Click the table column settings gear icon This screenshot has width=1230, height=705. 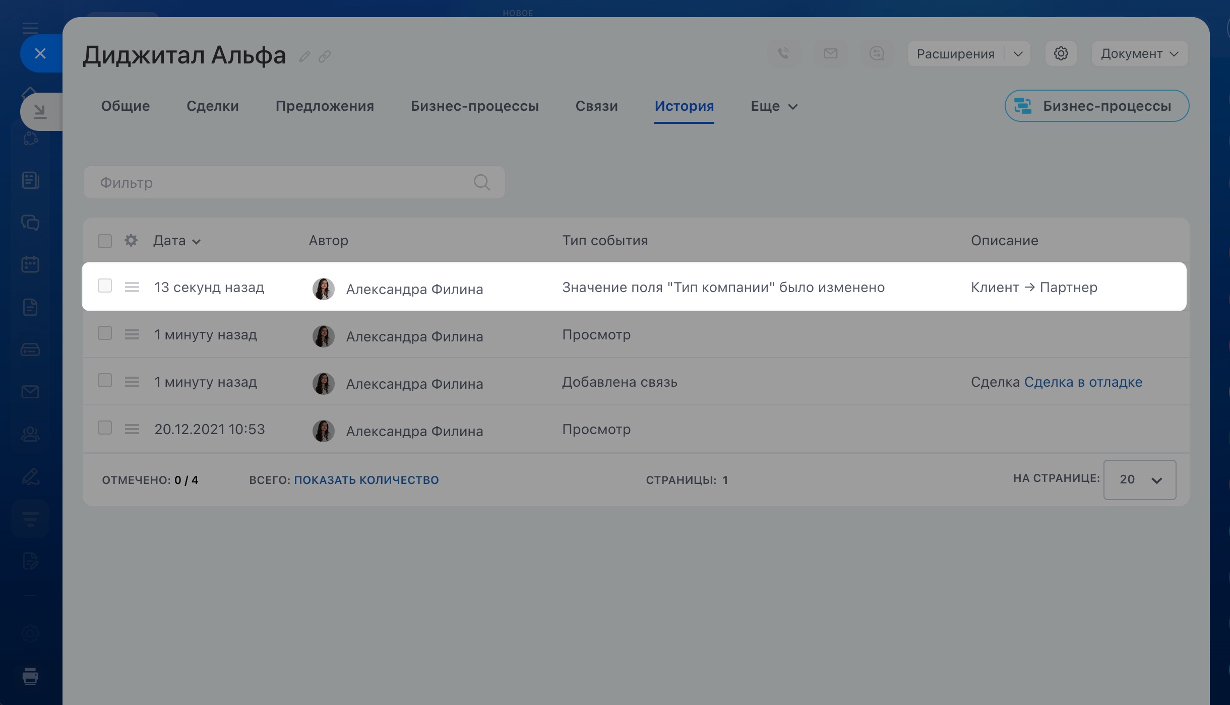[x=131, y=241]
